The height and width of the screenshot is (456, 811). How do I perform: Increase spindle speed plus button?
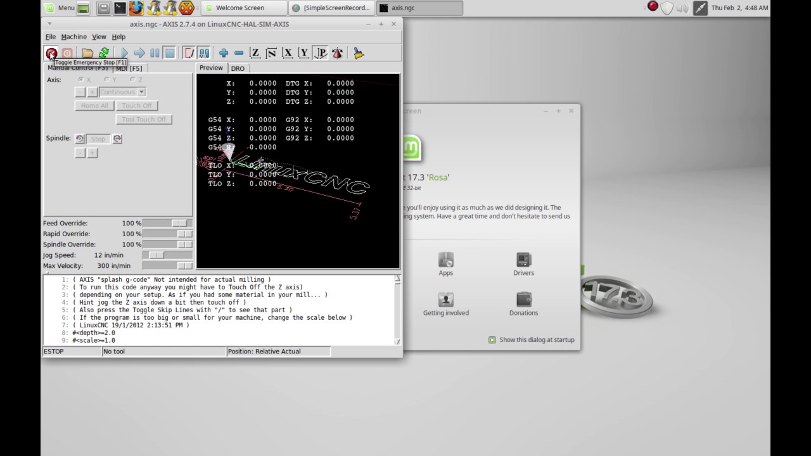point(92,153)
